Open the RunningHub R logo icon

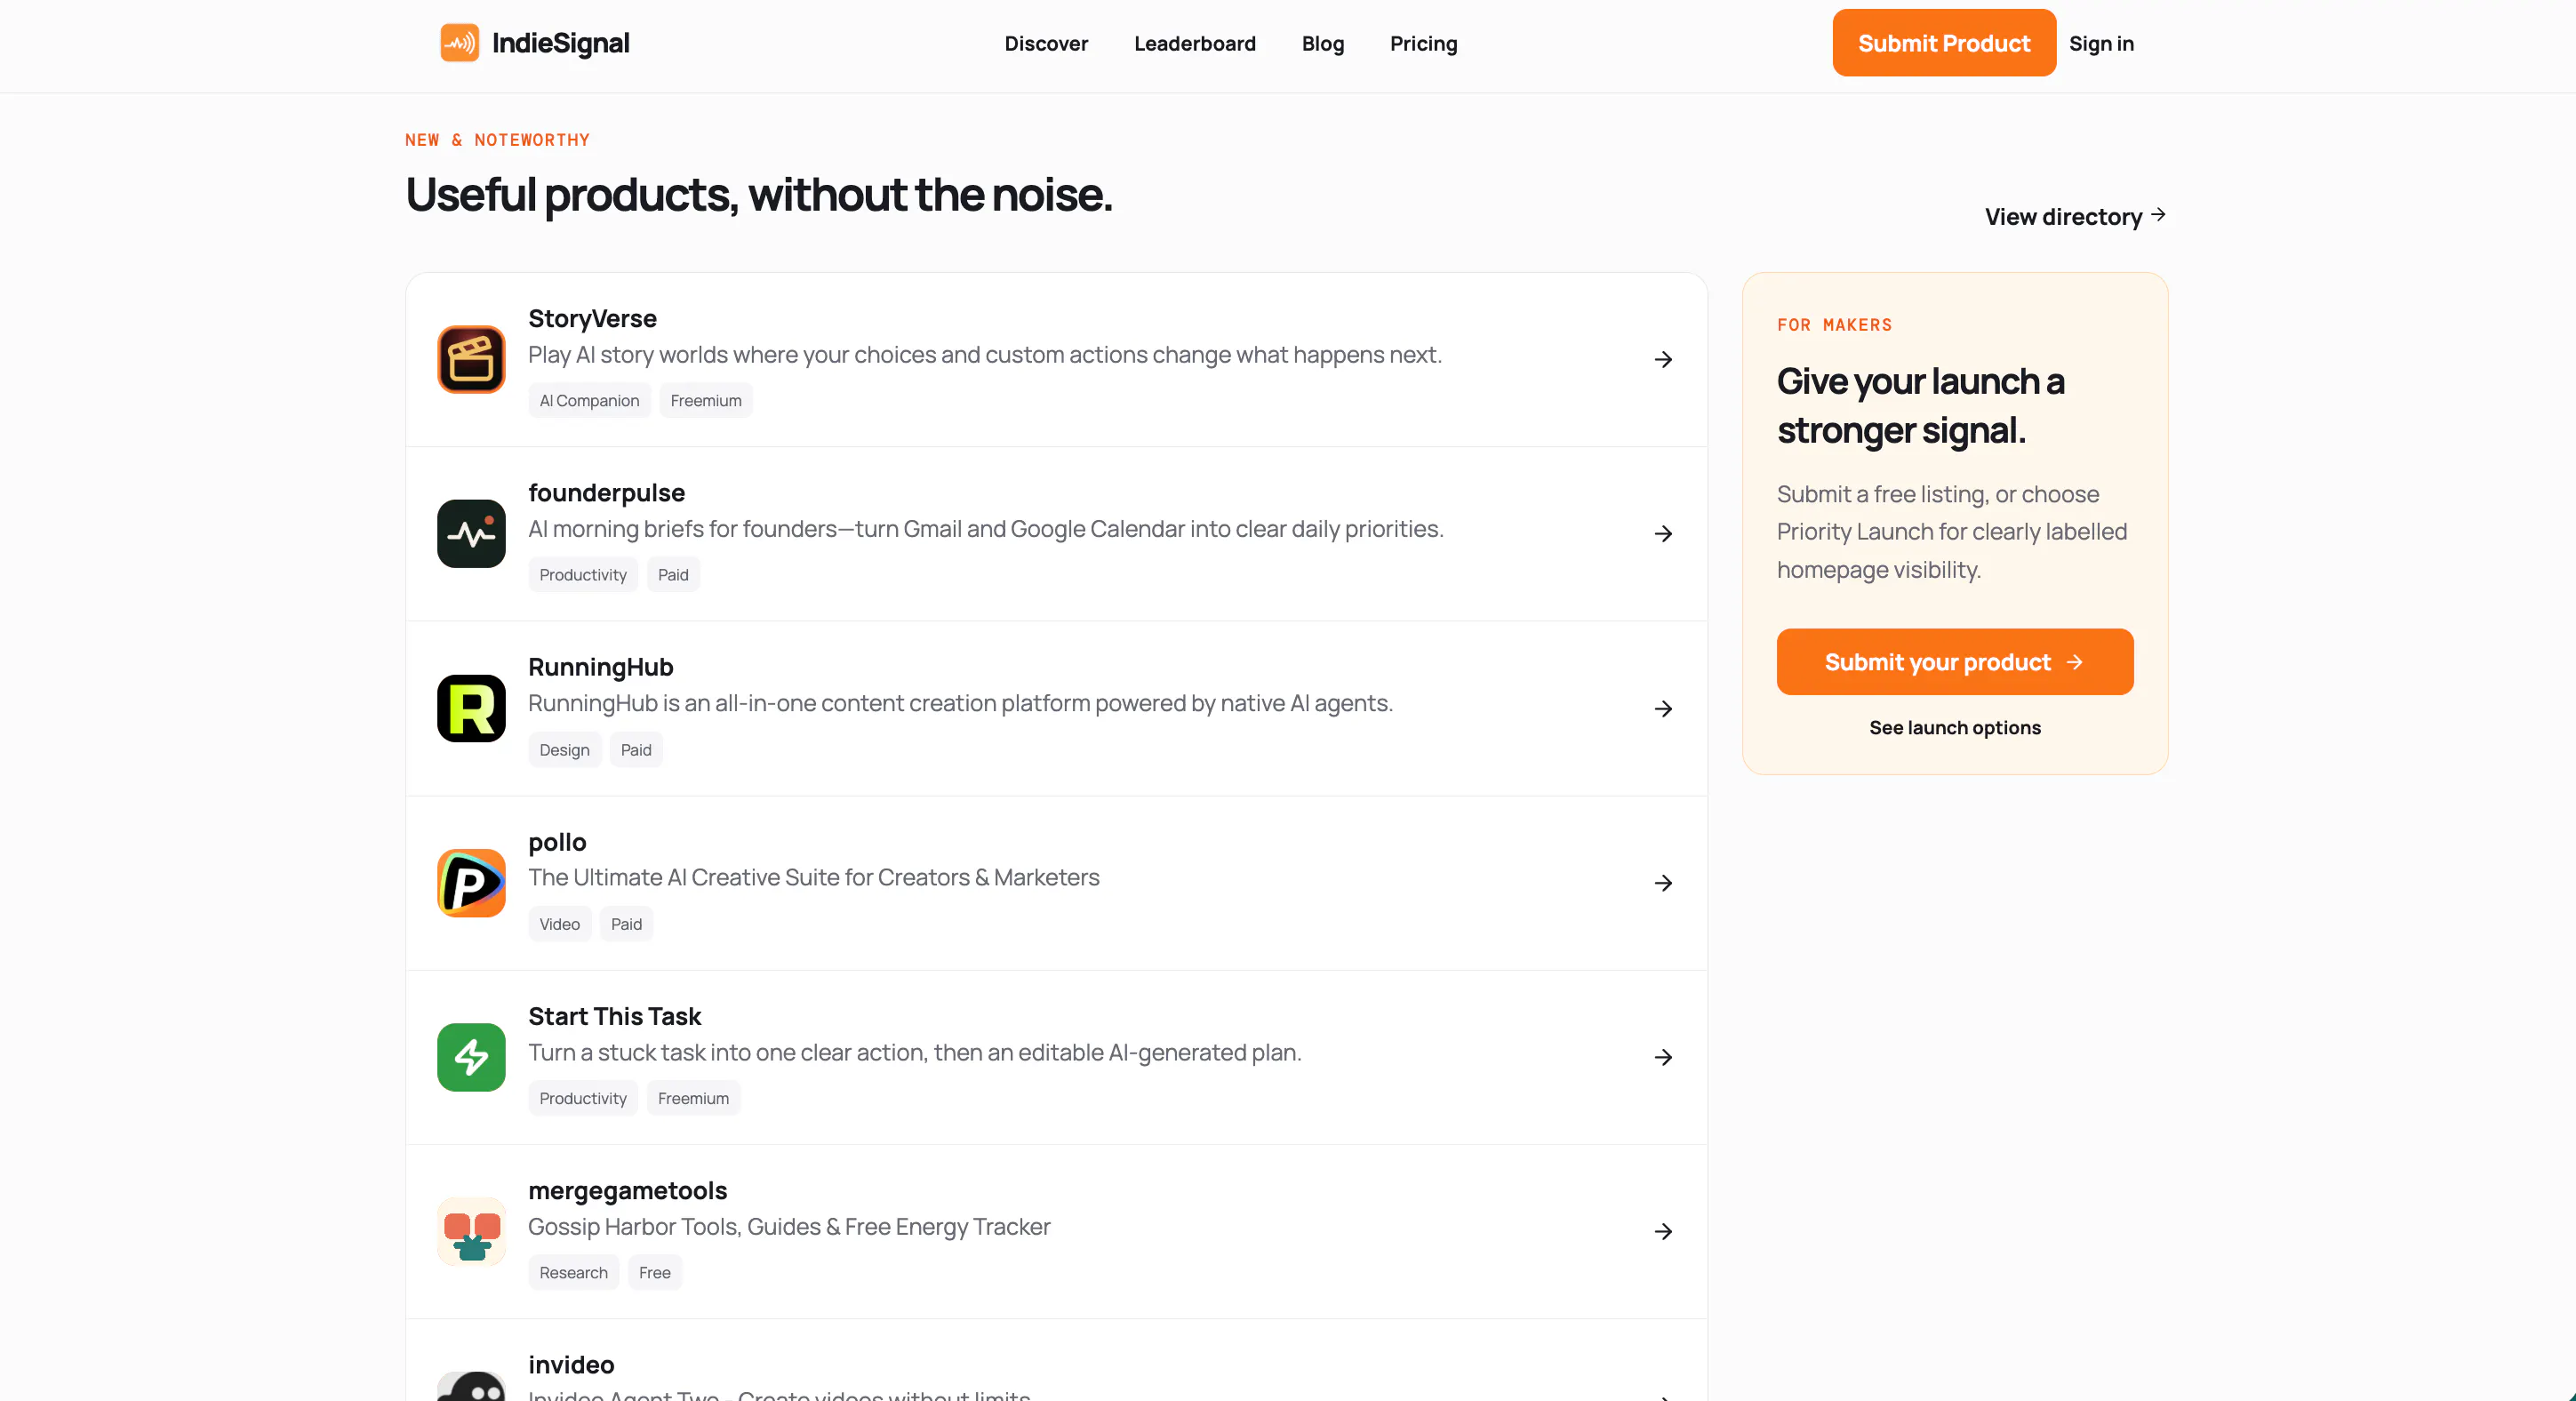click(471, 708)
